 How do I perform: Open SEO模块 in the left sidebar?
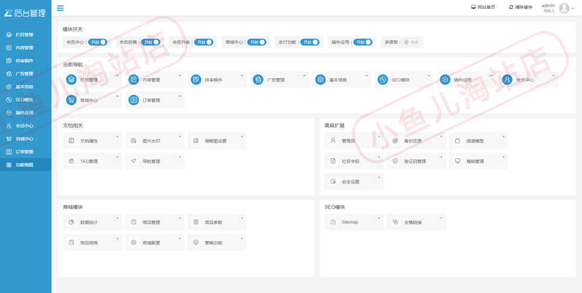[x=26, y=99]
